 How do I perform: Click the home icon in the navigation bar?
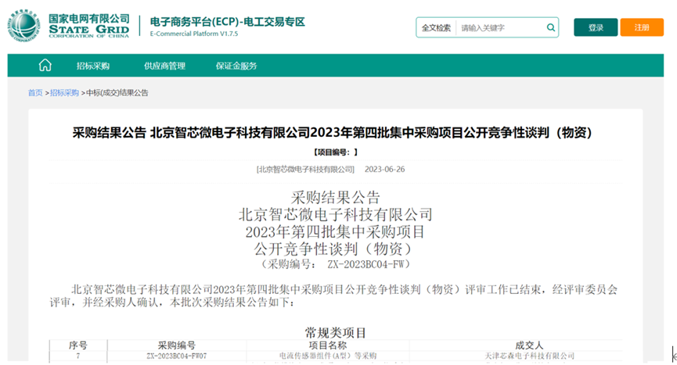(45, 66)
